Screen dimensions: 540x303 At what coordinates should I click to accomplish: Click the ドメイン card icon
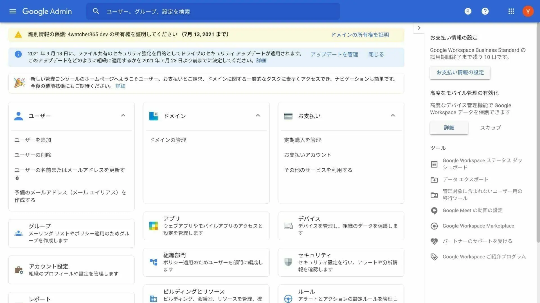point(154,116)
